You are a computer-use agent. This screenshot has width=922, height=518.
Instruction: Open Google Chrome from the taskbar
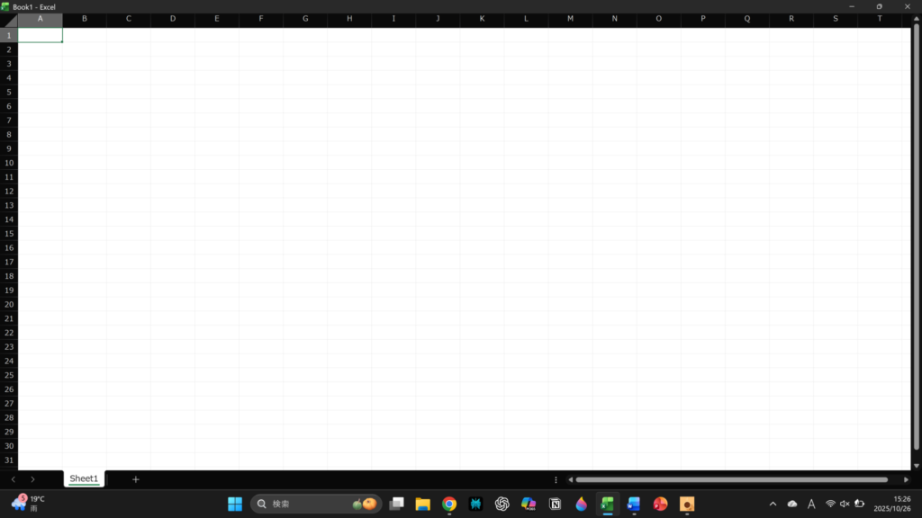449,505
